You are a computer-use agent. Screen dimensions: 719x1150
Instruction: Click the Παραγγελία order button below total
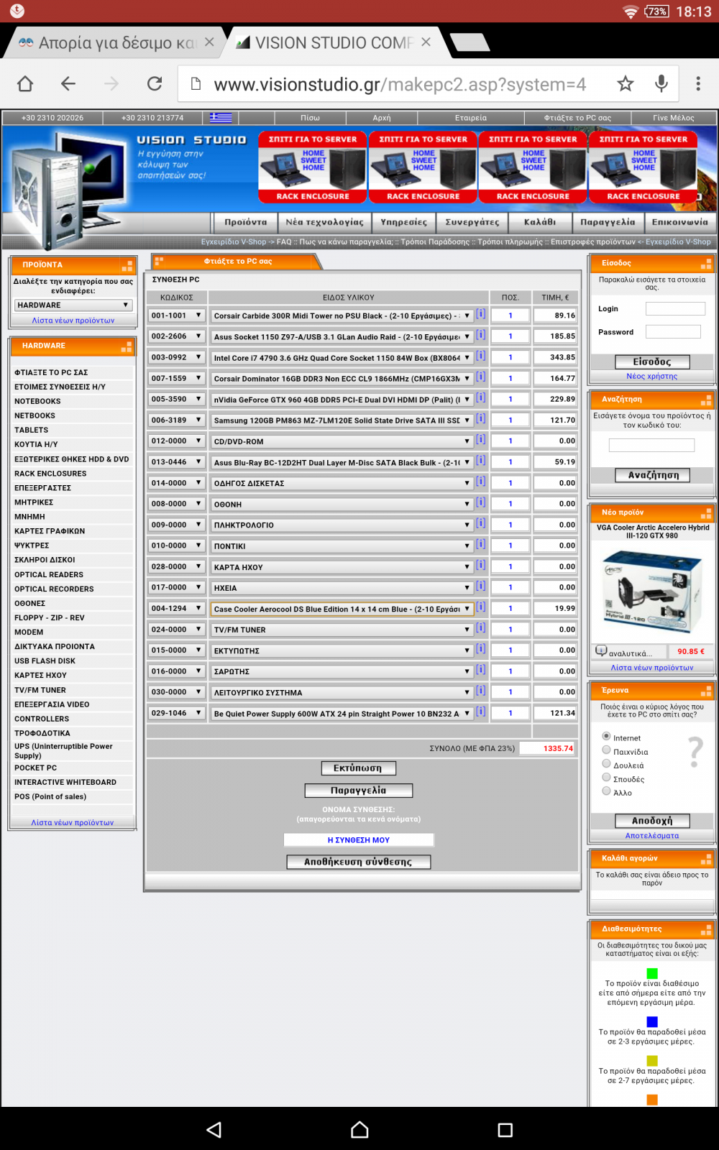359,791
